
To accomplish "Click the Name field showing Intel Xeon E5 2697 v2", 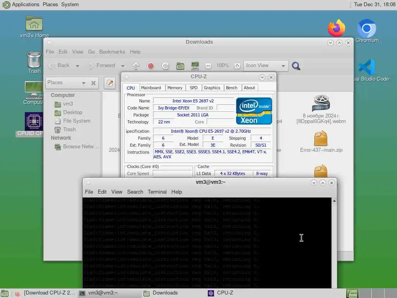I will (x=193, y=101).
